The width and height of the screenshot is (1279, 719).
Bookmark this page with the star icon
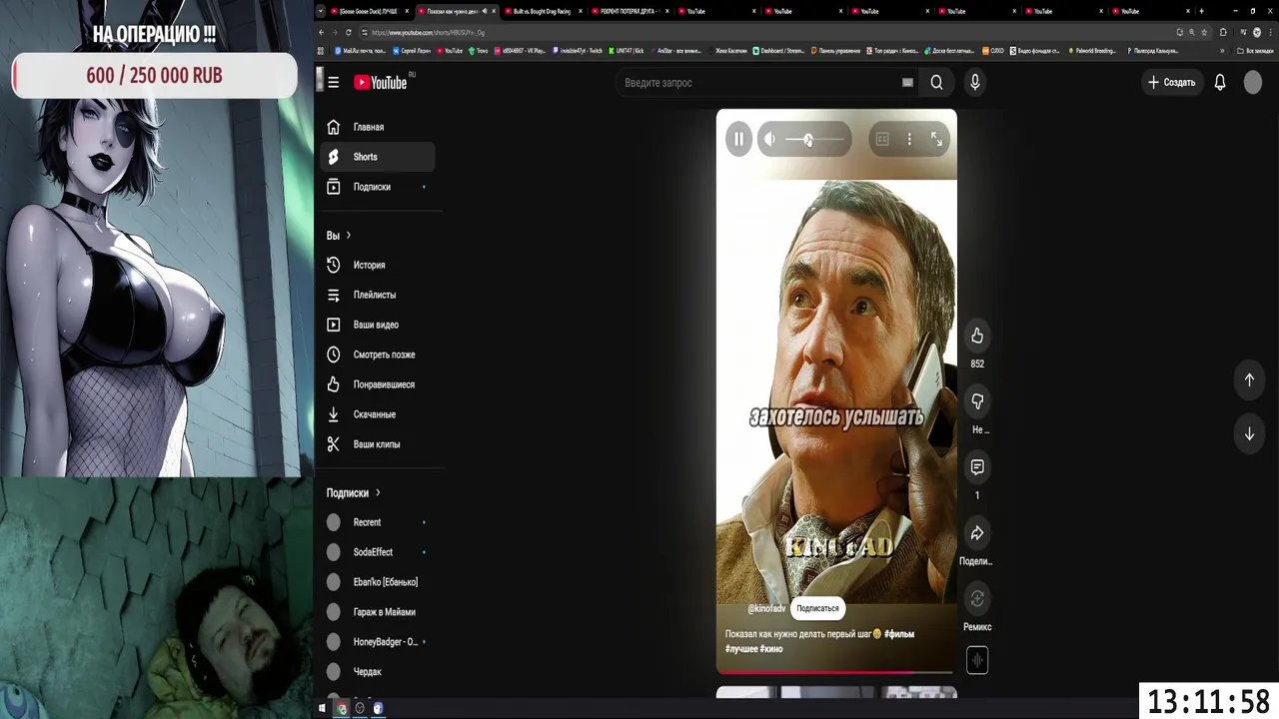1204,32
